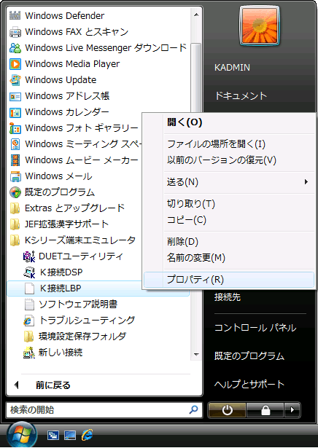The height and width of the screenshot is (448, 318).
Task: Click the Windows Media Player icon
Action: 15,63
